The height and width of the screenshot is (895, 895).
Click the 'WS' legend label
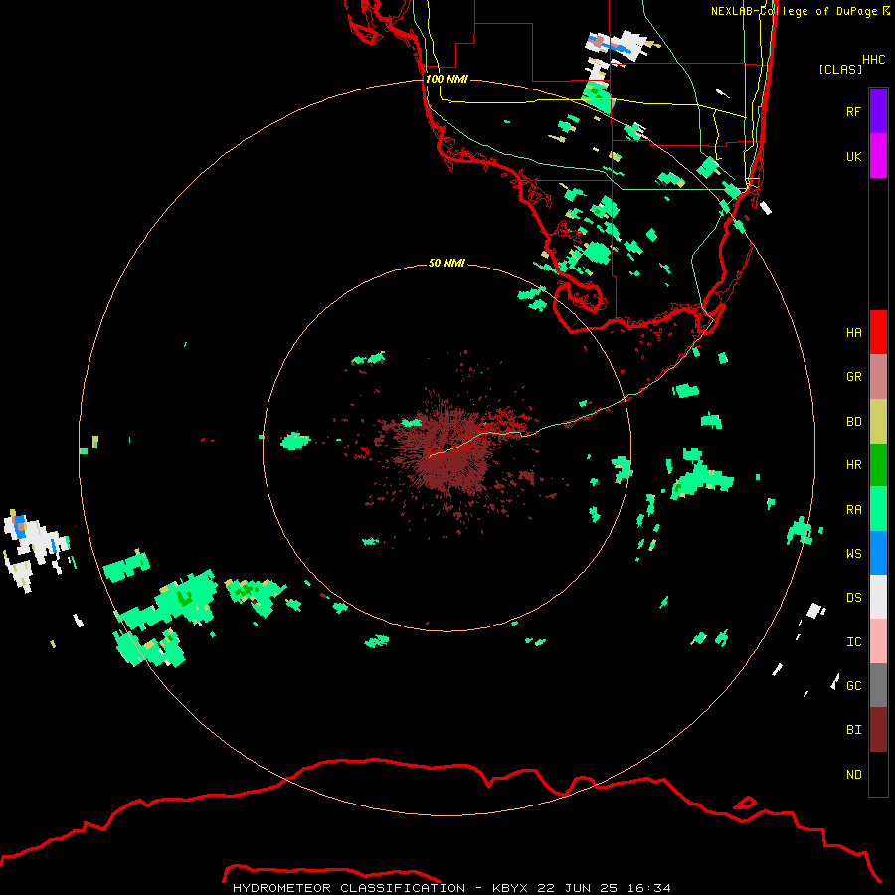pos(853,553)
